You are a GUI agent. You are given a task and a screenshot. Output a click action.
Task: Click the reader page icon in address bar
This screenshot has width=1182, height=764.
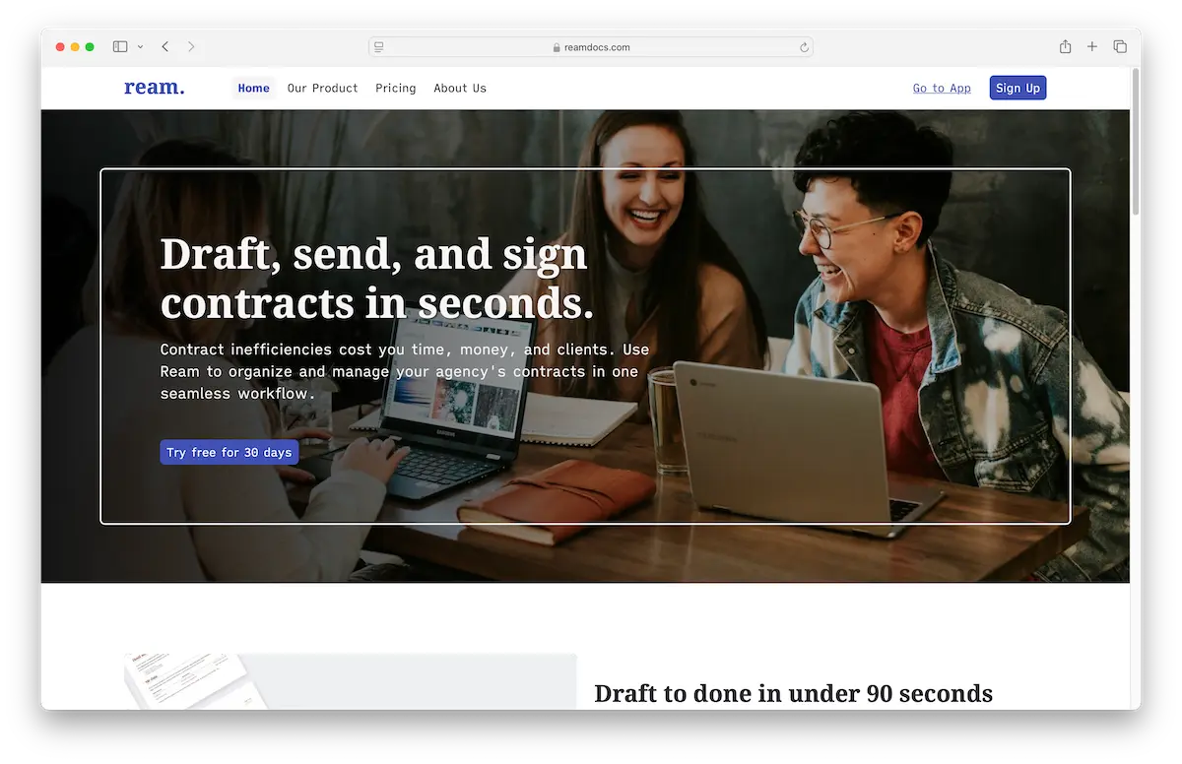[x=379, y=46]
